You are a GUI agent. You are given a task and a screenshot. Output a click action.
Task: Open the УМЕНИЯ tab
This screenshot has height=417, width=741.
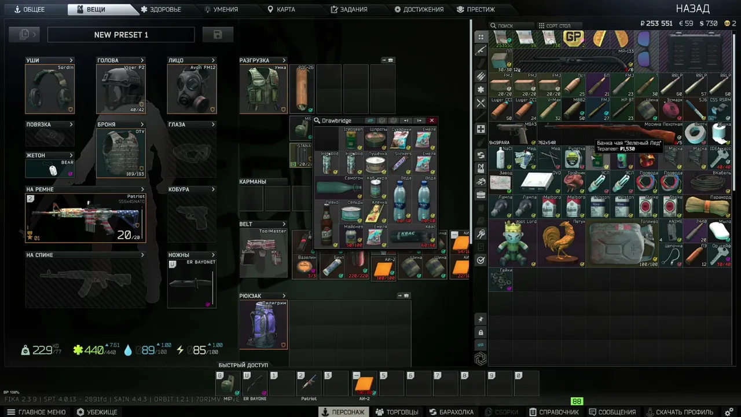221,9
